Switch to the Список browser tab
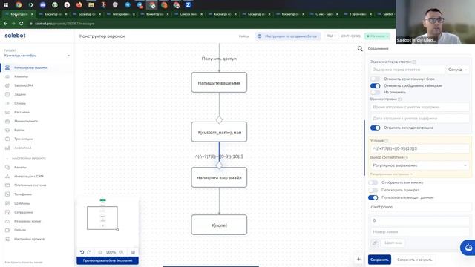This screenshot has width=475, height=267. pos(189,14)
